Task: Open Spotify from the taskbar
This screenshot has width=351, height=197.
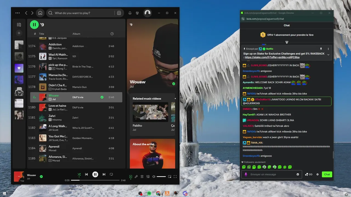Action: coord(149,193)
